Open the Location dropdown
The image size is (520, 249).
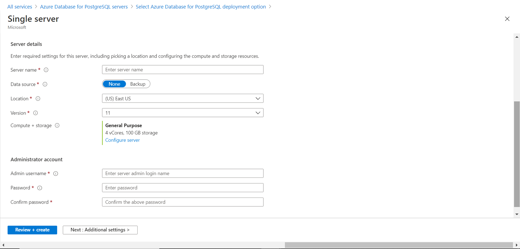tap(183, 99)
